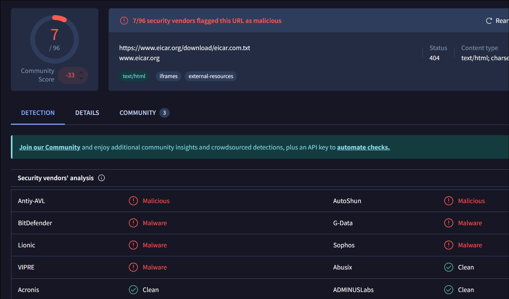
Task: Click the scanned eicar.com.txt URL text
Action: pos(185,48)
